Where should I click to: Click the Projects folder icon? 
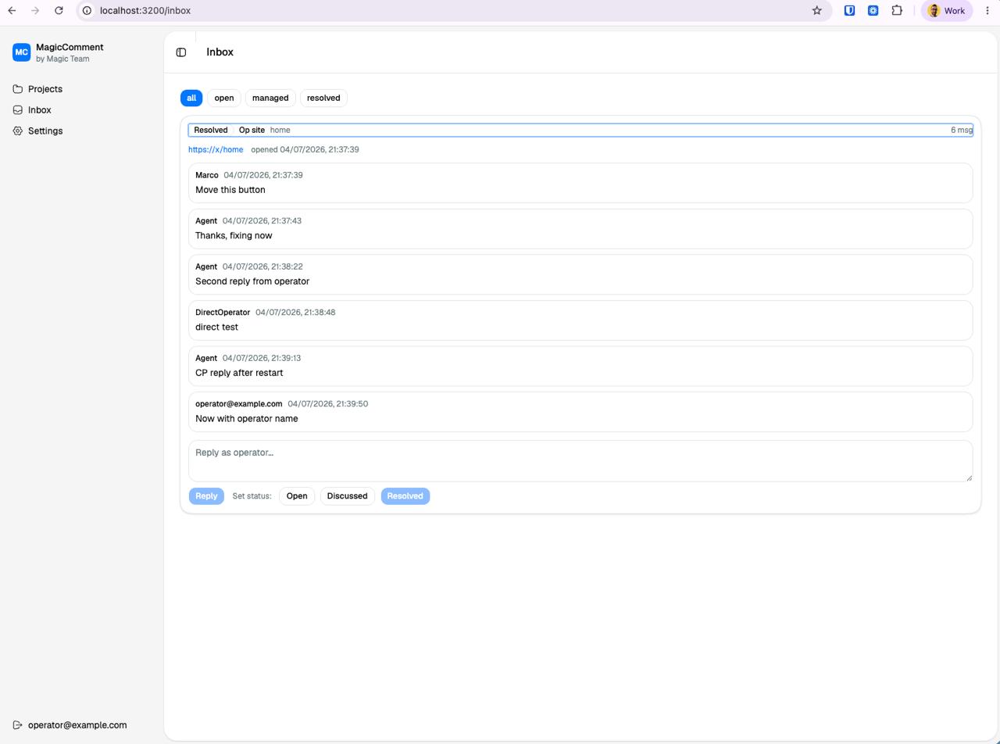click(18, 89)
